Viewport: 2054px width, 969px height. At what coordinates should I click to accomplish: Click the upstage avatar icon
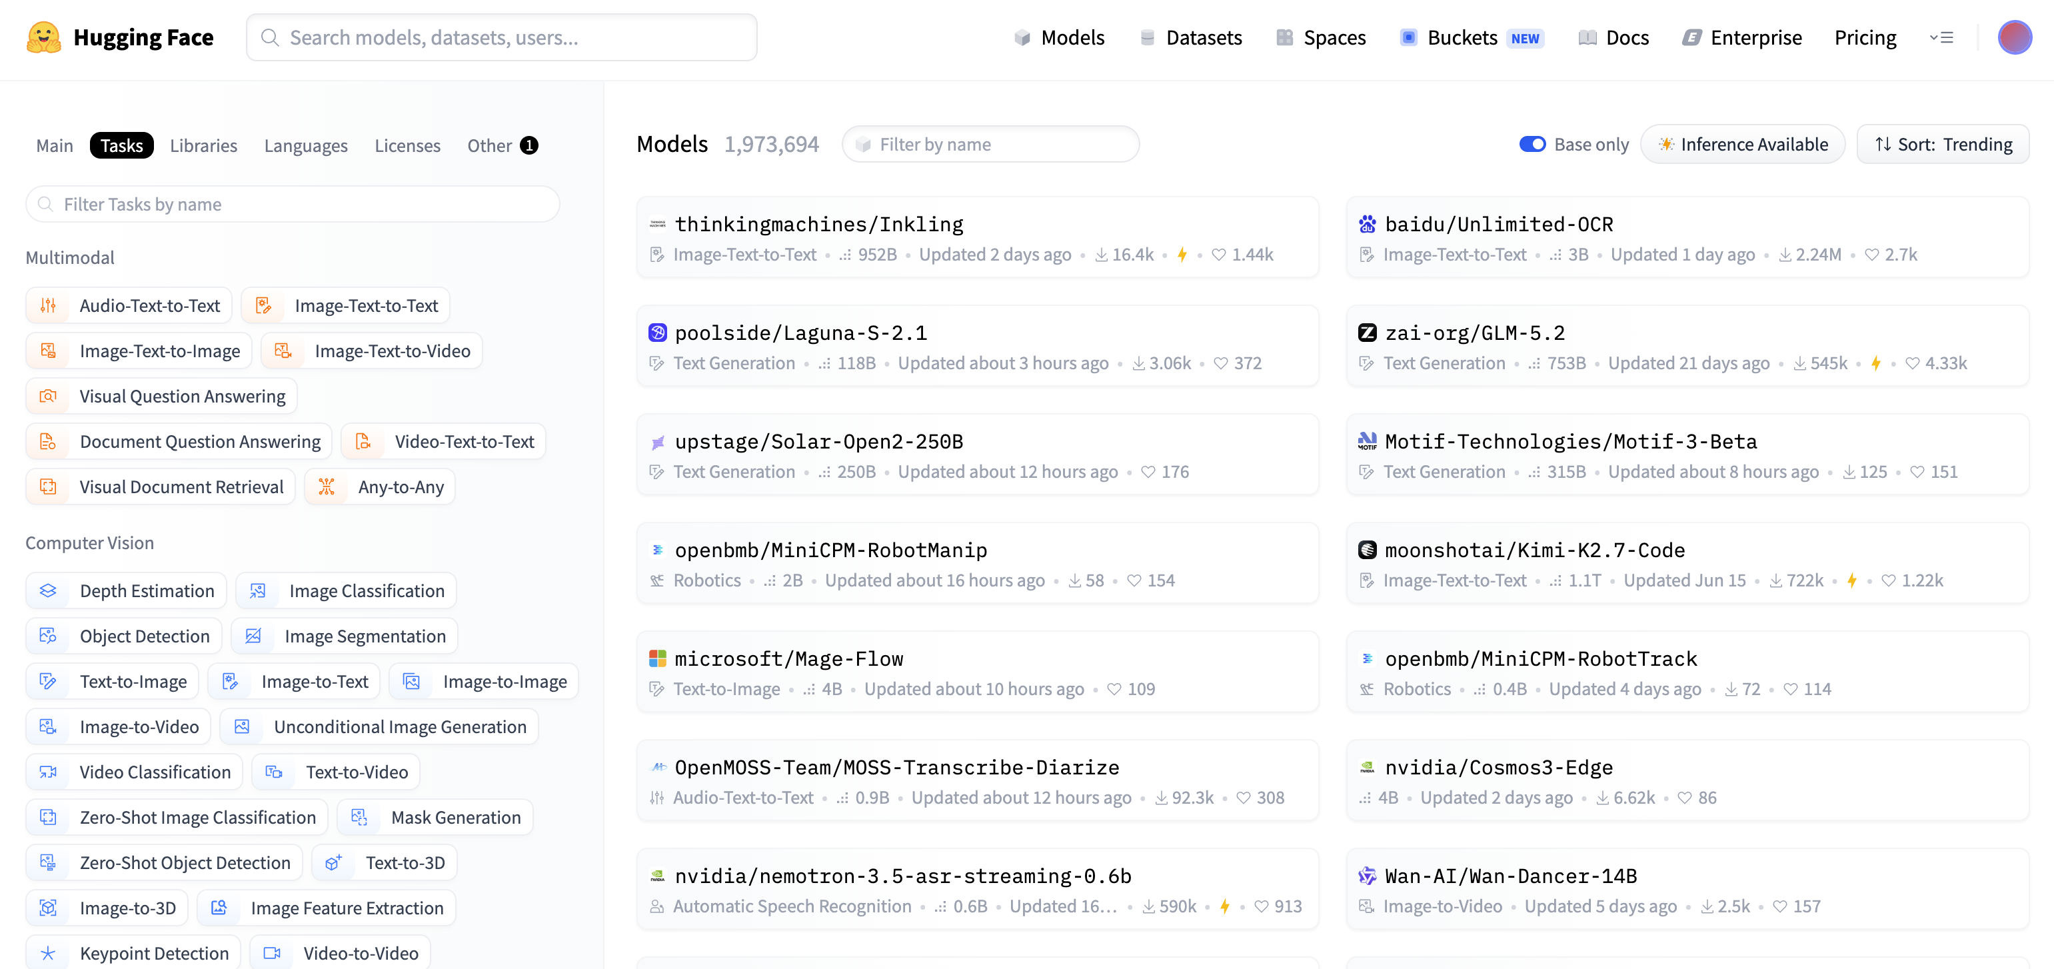click(x=657, y=442)
